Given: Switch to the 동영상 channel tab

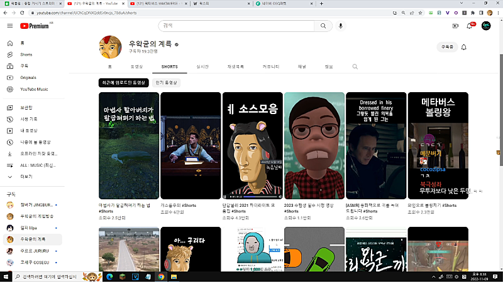Looking at the screenshot, I should coord(136,66).
